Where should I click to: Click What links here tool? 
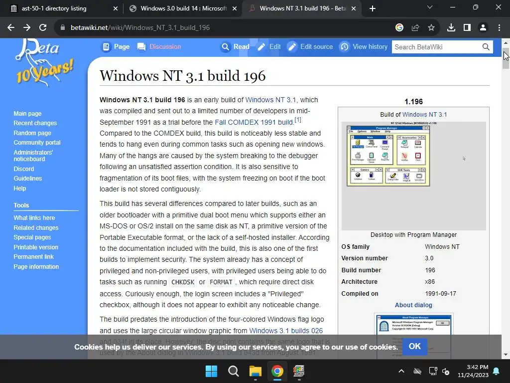[34, 218]
